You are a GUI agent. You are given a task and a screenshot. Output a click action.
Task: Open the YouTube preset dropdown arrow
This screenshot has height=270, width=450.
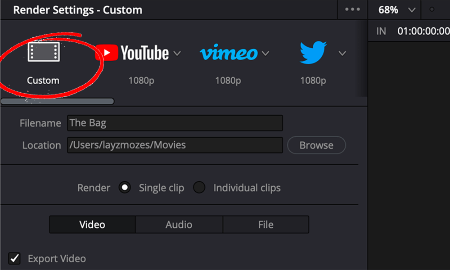pyautogui.click(x=177, y=53)
